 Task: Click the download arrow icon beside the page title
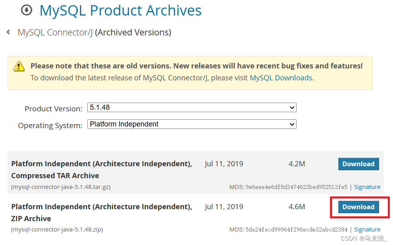pyautogui.click(x=26, y=10)
